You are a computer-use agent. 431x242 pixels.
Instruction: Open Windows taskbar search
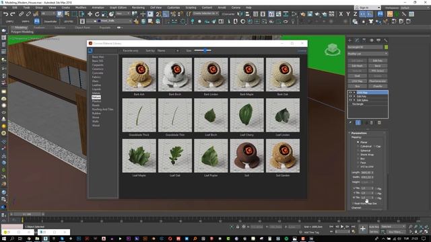click(x=12, y=239)
